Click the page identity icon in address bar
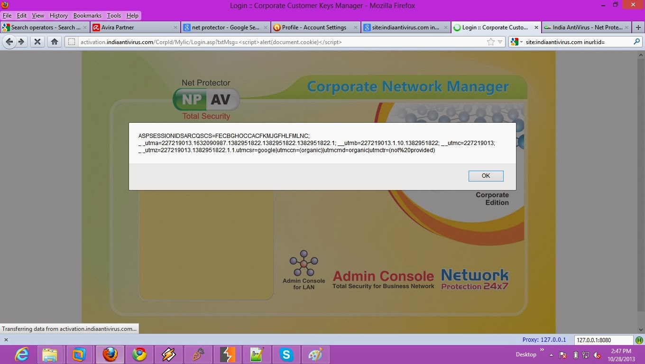This screenshot has width=645, height=364. coord(71,42)
